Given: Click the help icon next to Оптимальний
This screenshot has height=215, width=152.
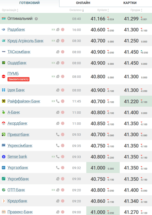Looking at the screenshot, I should click(x=36, y=19).
